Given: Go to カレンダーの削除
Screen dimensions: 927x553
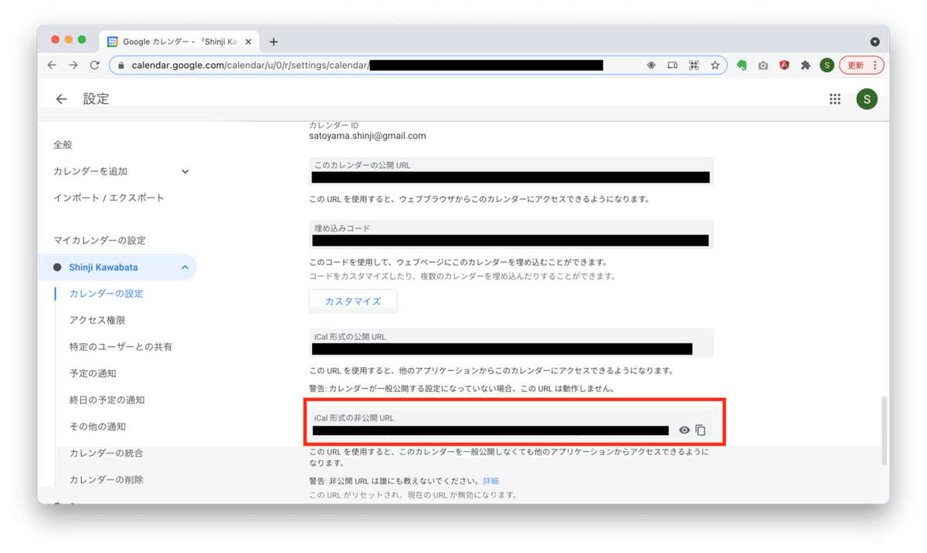Looking at the screenshot, I should (x=107, y=480).
